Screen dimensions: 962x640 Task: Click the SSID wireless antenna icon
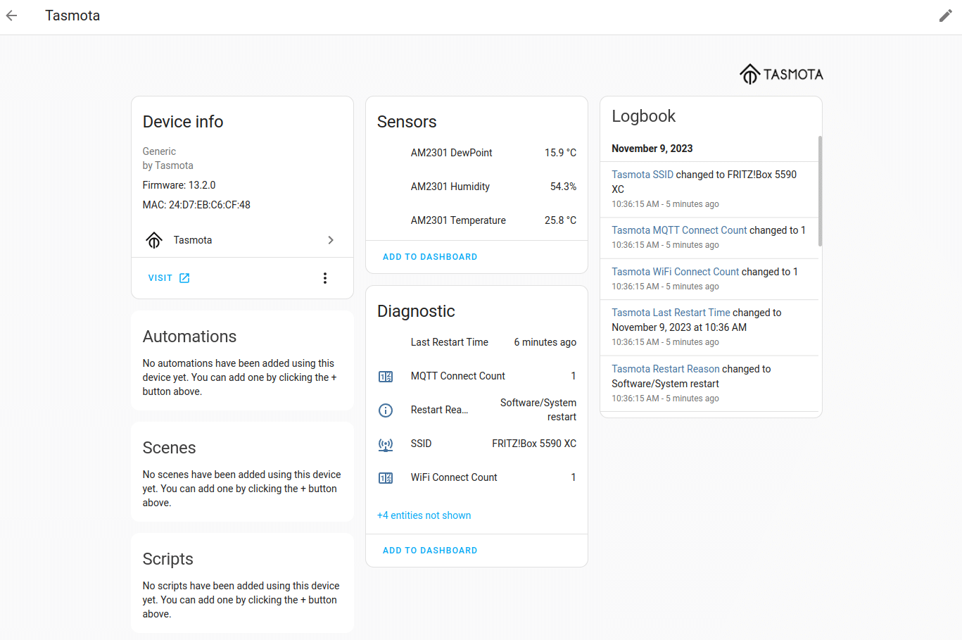(386, 444)
